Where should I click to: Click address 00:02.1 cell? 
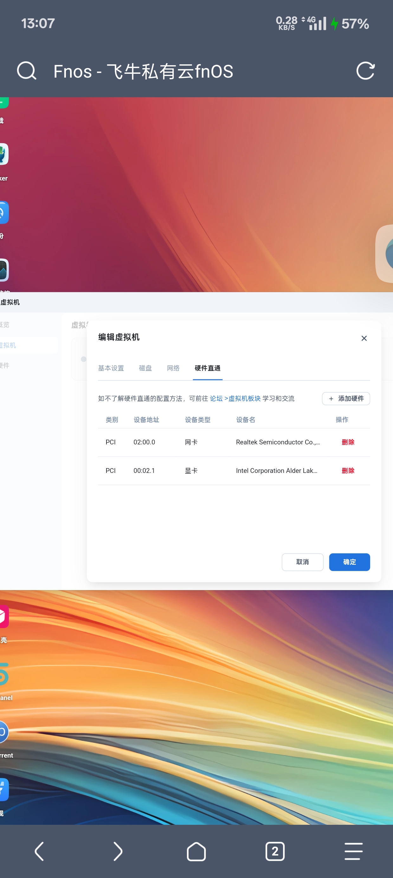(144, 470)
